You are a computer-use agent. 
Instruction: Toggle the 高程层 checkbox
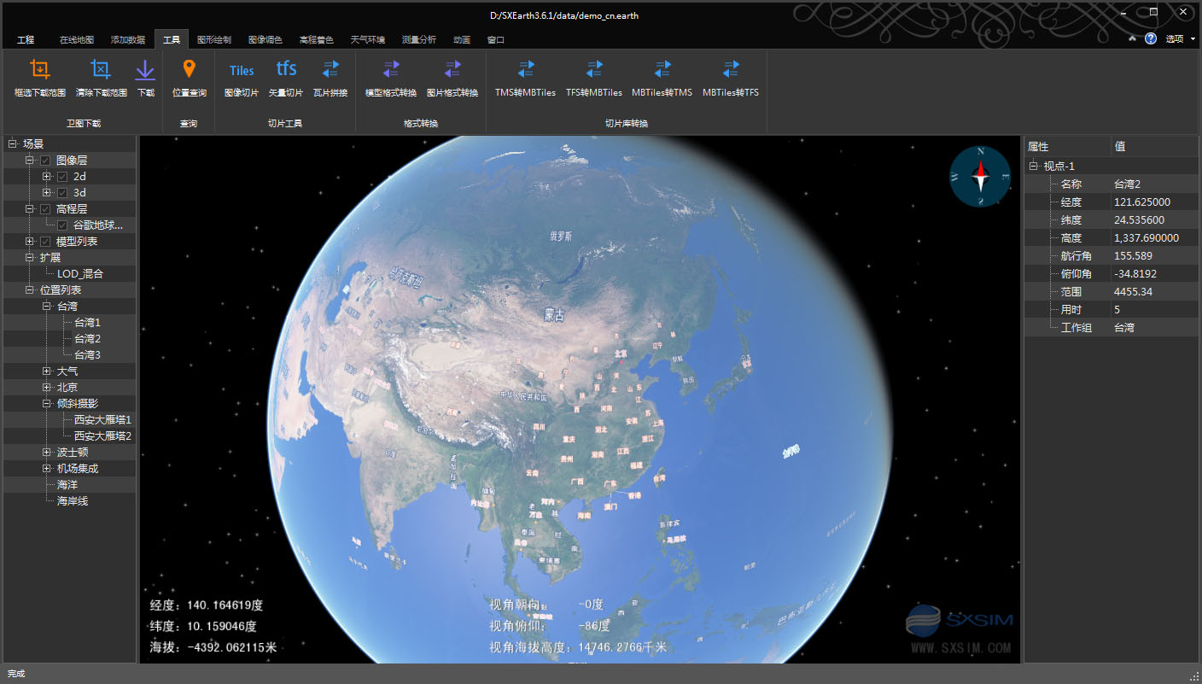pos(45,208)
